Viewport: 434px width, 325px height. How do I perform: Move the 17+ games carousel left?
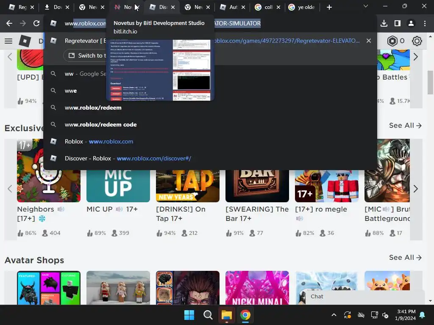pyautogui.click(x=10, y=189)
